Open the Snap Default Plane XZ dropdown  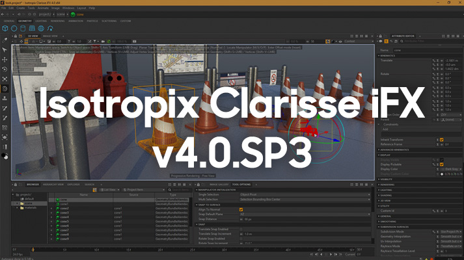click(x=305, y=214)
